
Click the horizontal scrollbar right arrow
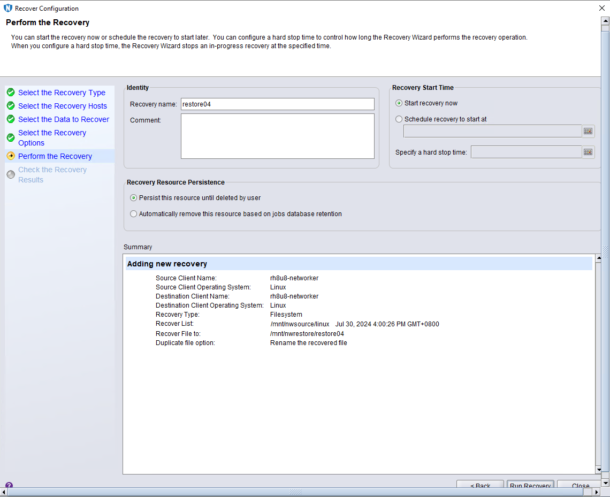tap(597, 492)
